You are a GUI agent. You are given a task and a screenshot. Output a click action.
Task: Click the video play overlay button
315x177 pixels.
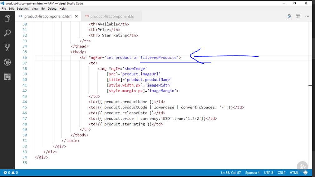point(302,166)
